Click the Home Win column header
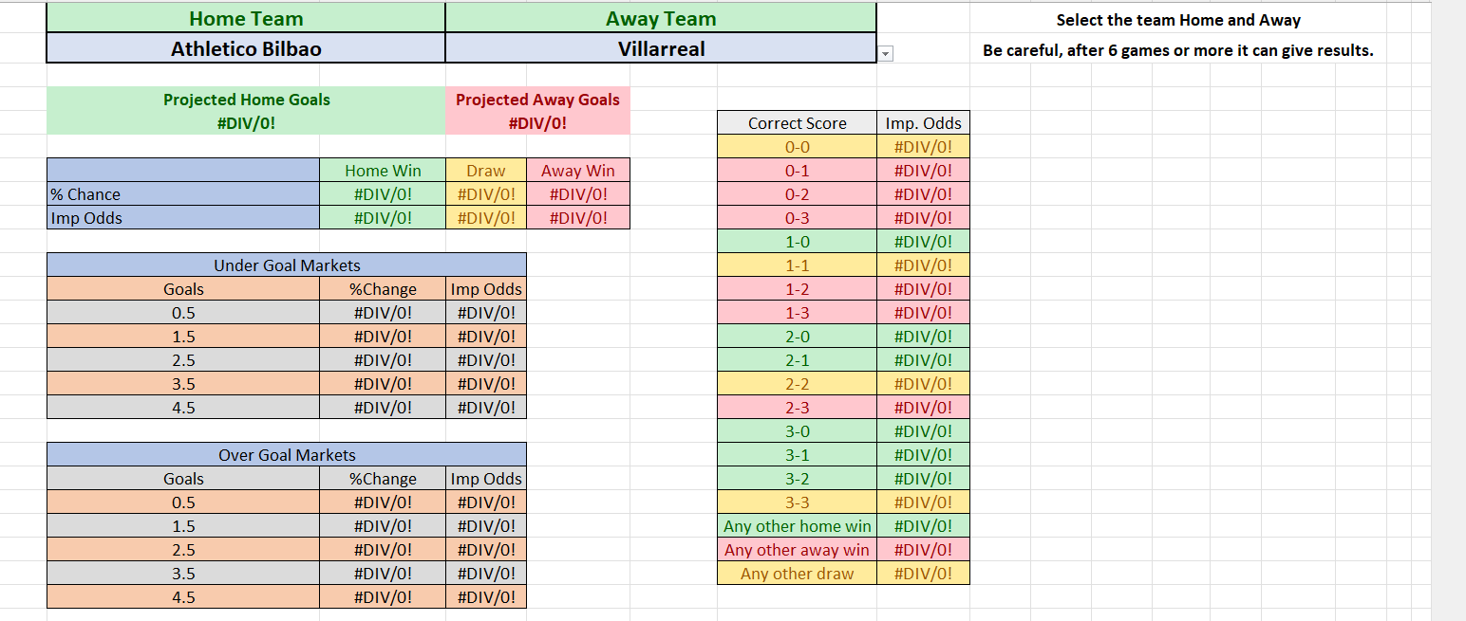This screenshot has width=1466, height=621. click(x=383, y=171)
